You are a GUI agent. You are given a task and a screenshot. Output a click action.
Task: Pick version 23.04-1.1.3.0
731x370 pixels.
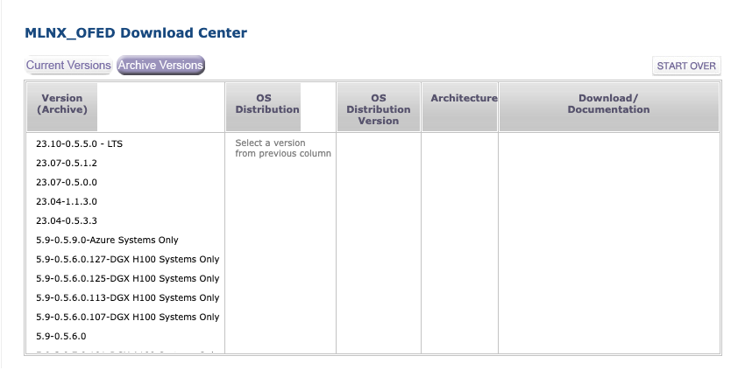(x=67, y=201)
